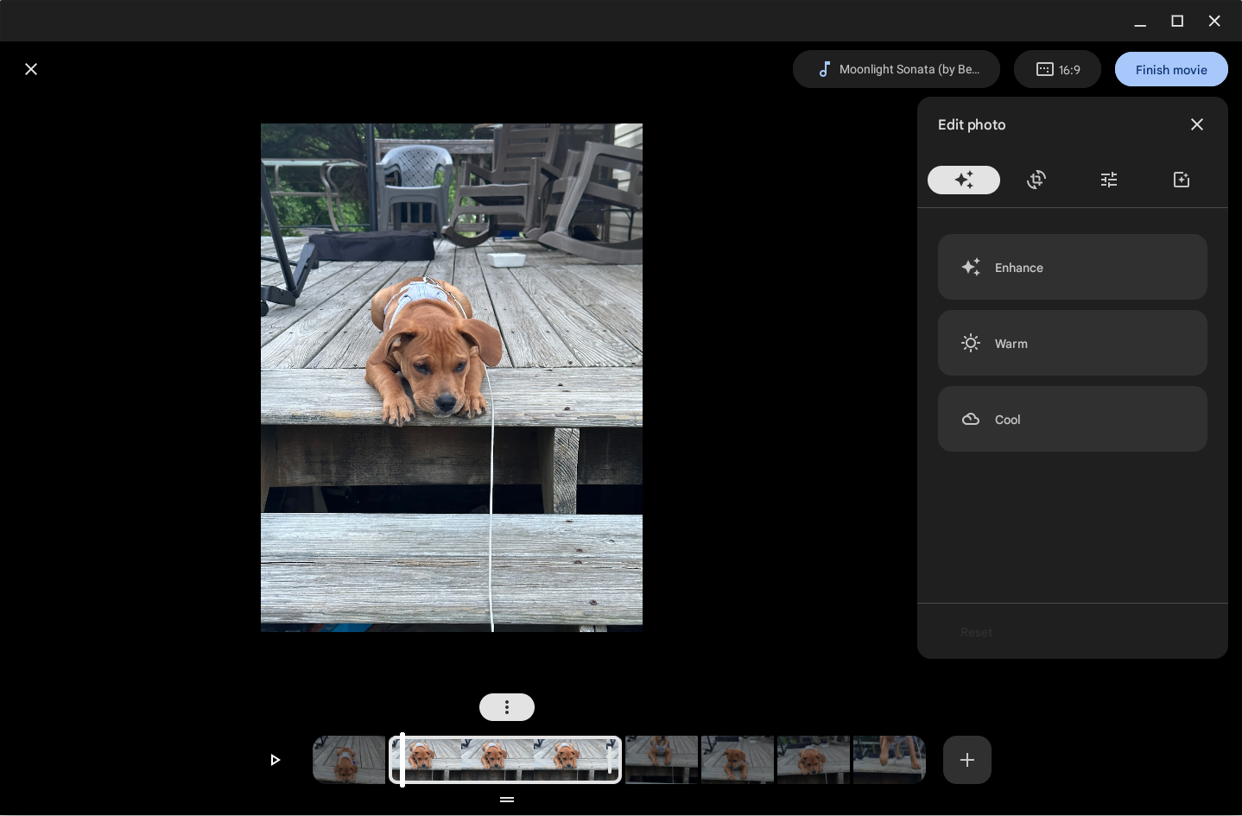Apply the Enhance suggestion
Viewport: 1242px width, 816px height.
pos(1073,267)
